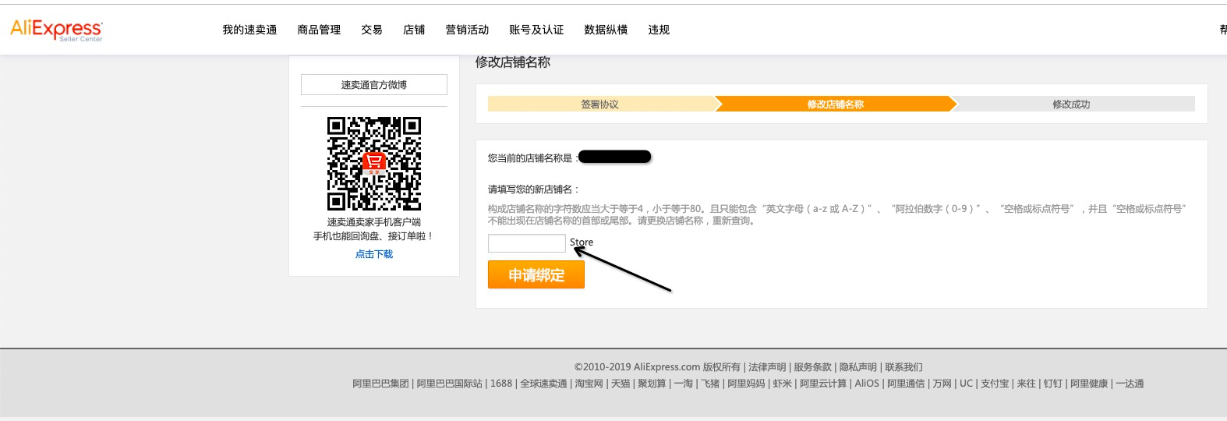This screenshot has height=421, width=1227.
Task: Select the highlighted 修改店铺名称 step
Action: click(x=835, y=104)
